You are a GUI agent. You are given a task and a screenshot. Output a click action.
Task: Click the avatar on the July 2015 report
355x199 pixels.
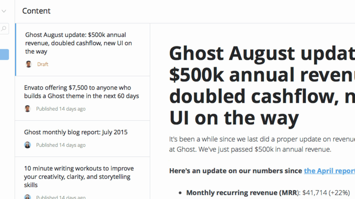27,145
